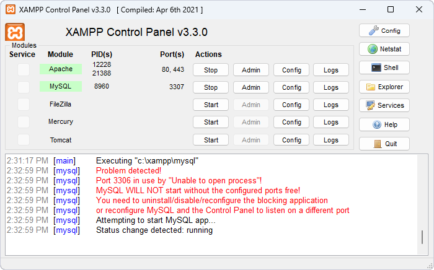Image resolution: width=434 pixels, height=270 pixels.
Task: Toggle the MySQL service checkbox
Action: 24,87
